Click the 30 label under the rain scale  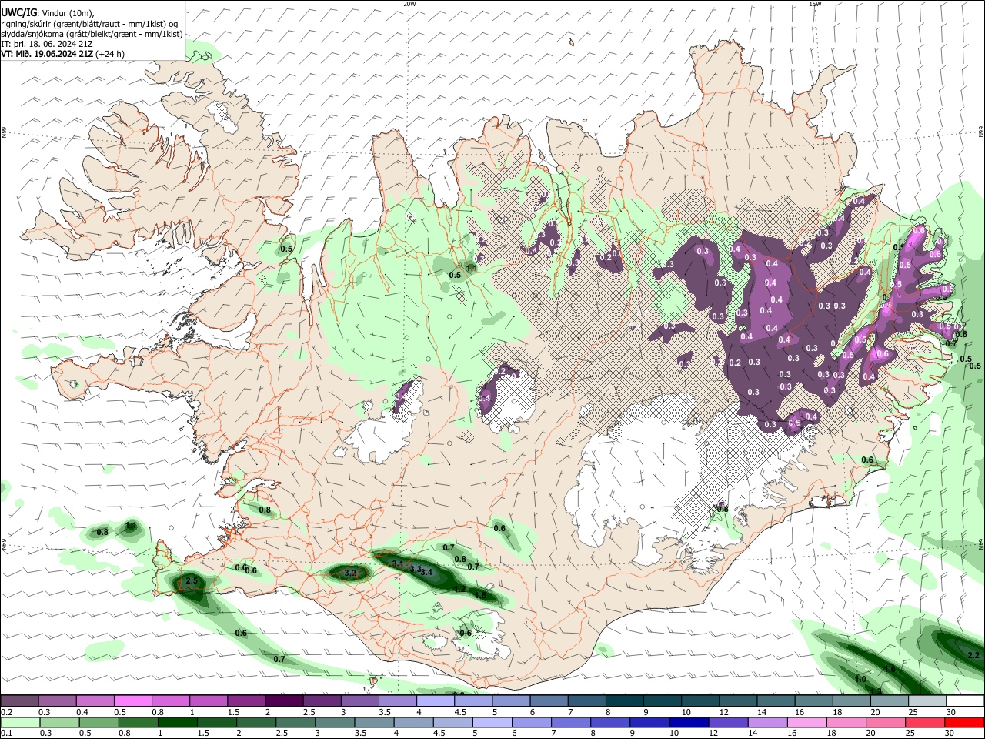click(951, 734)
